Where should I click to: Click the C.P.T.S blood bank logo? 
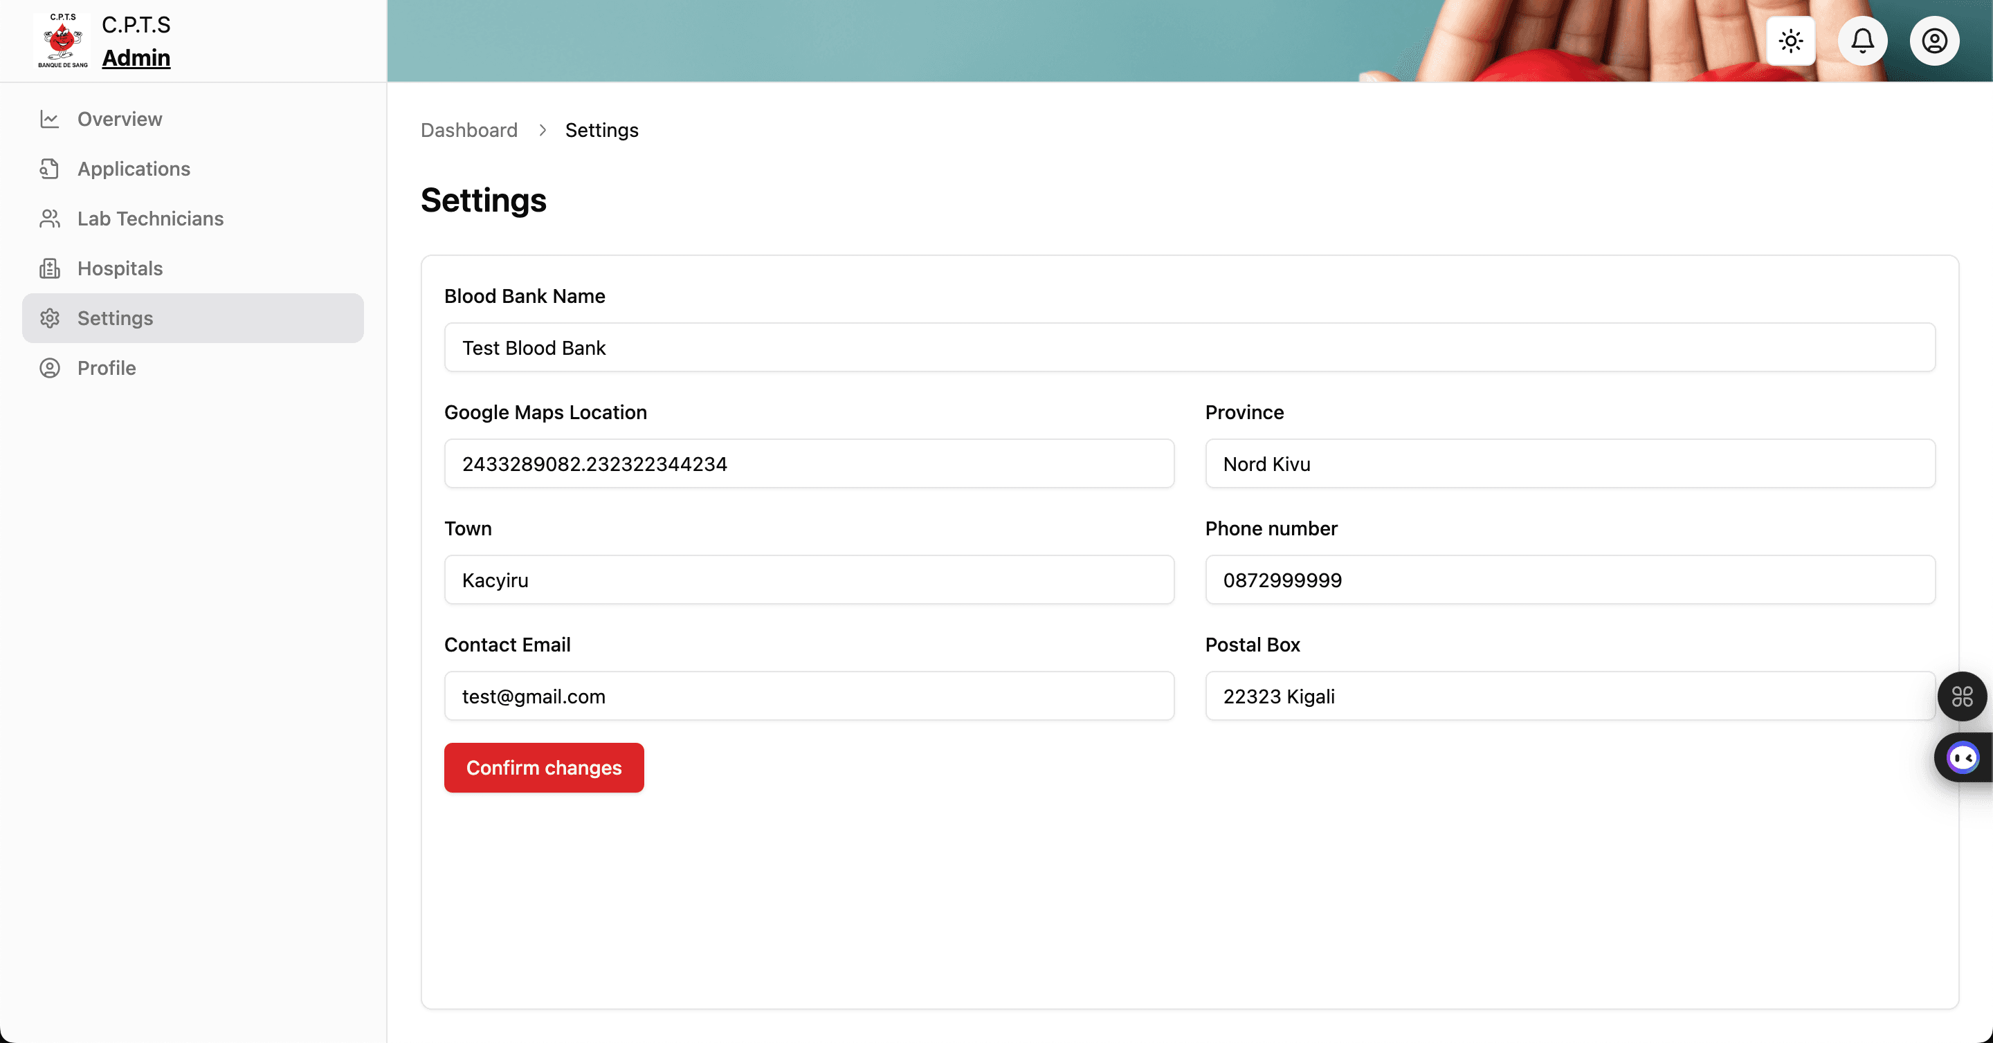(x=63, y=41)
